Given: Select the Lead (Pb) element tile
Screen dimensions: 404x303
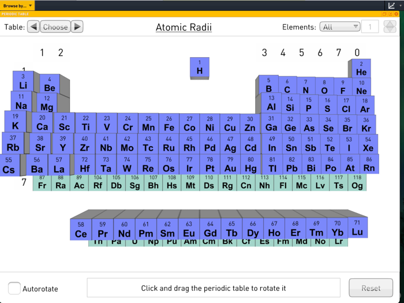Looking at the screenshot, I should (x=292, y=164).
